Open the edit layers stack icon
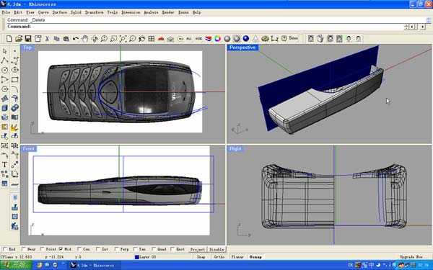 [x=209, y=39]
